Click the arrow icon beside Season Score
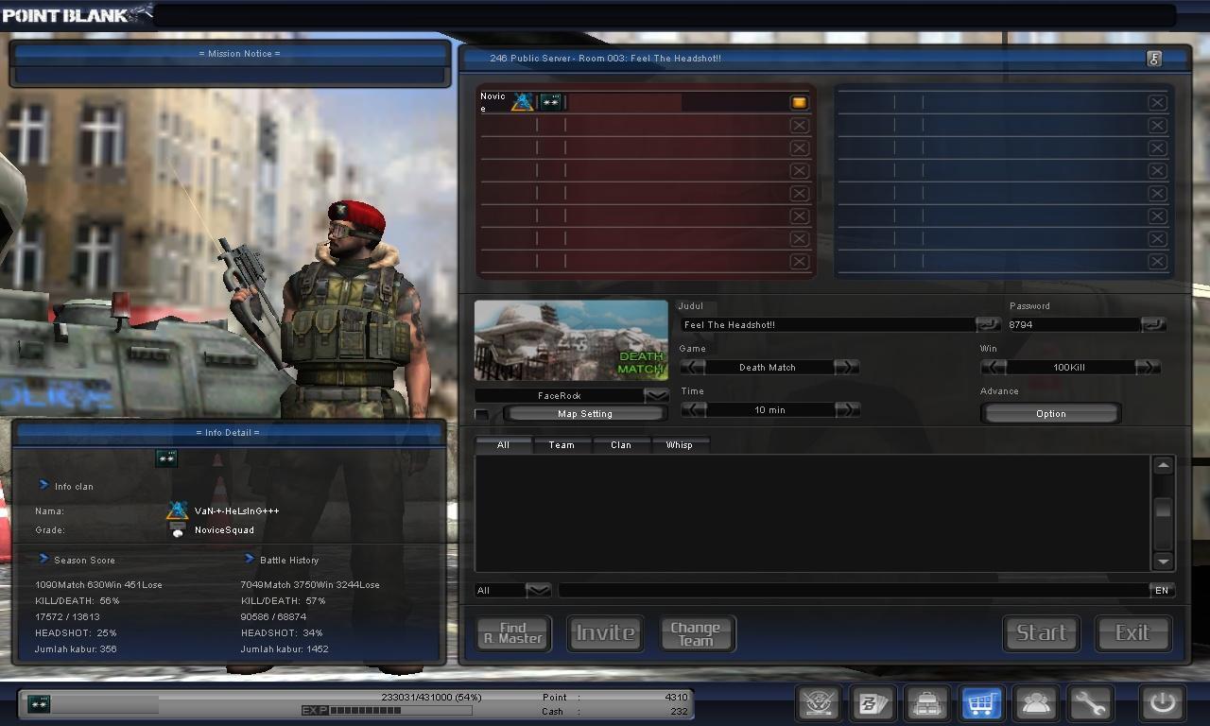 pyautogui.click(x=43, y=559)
